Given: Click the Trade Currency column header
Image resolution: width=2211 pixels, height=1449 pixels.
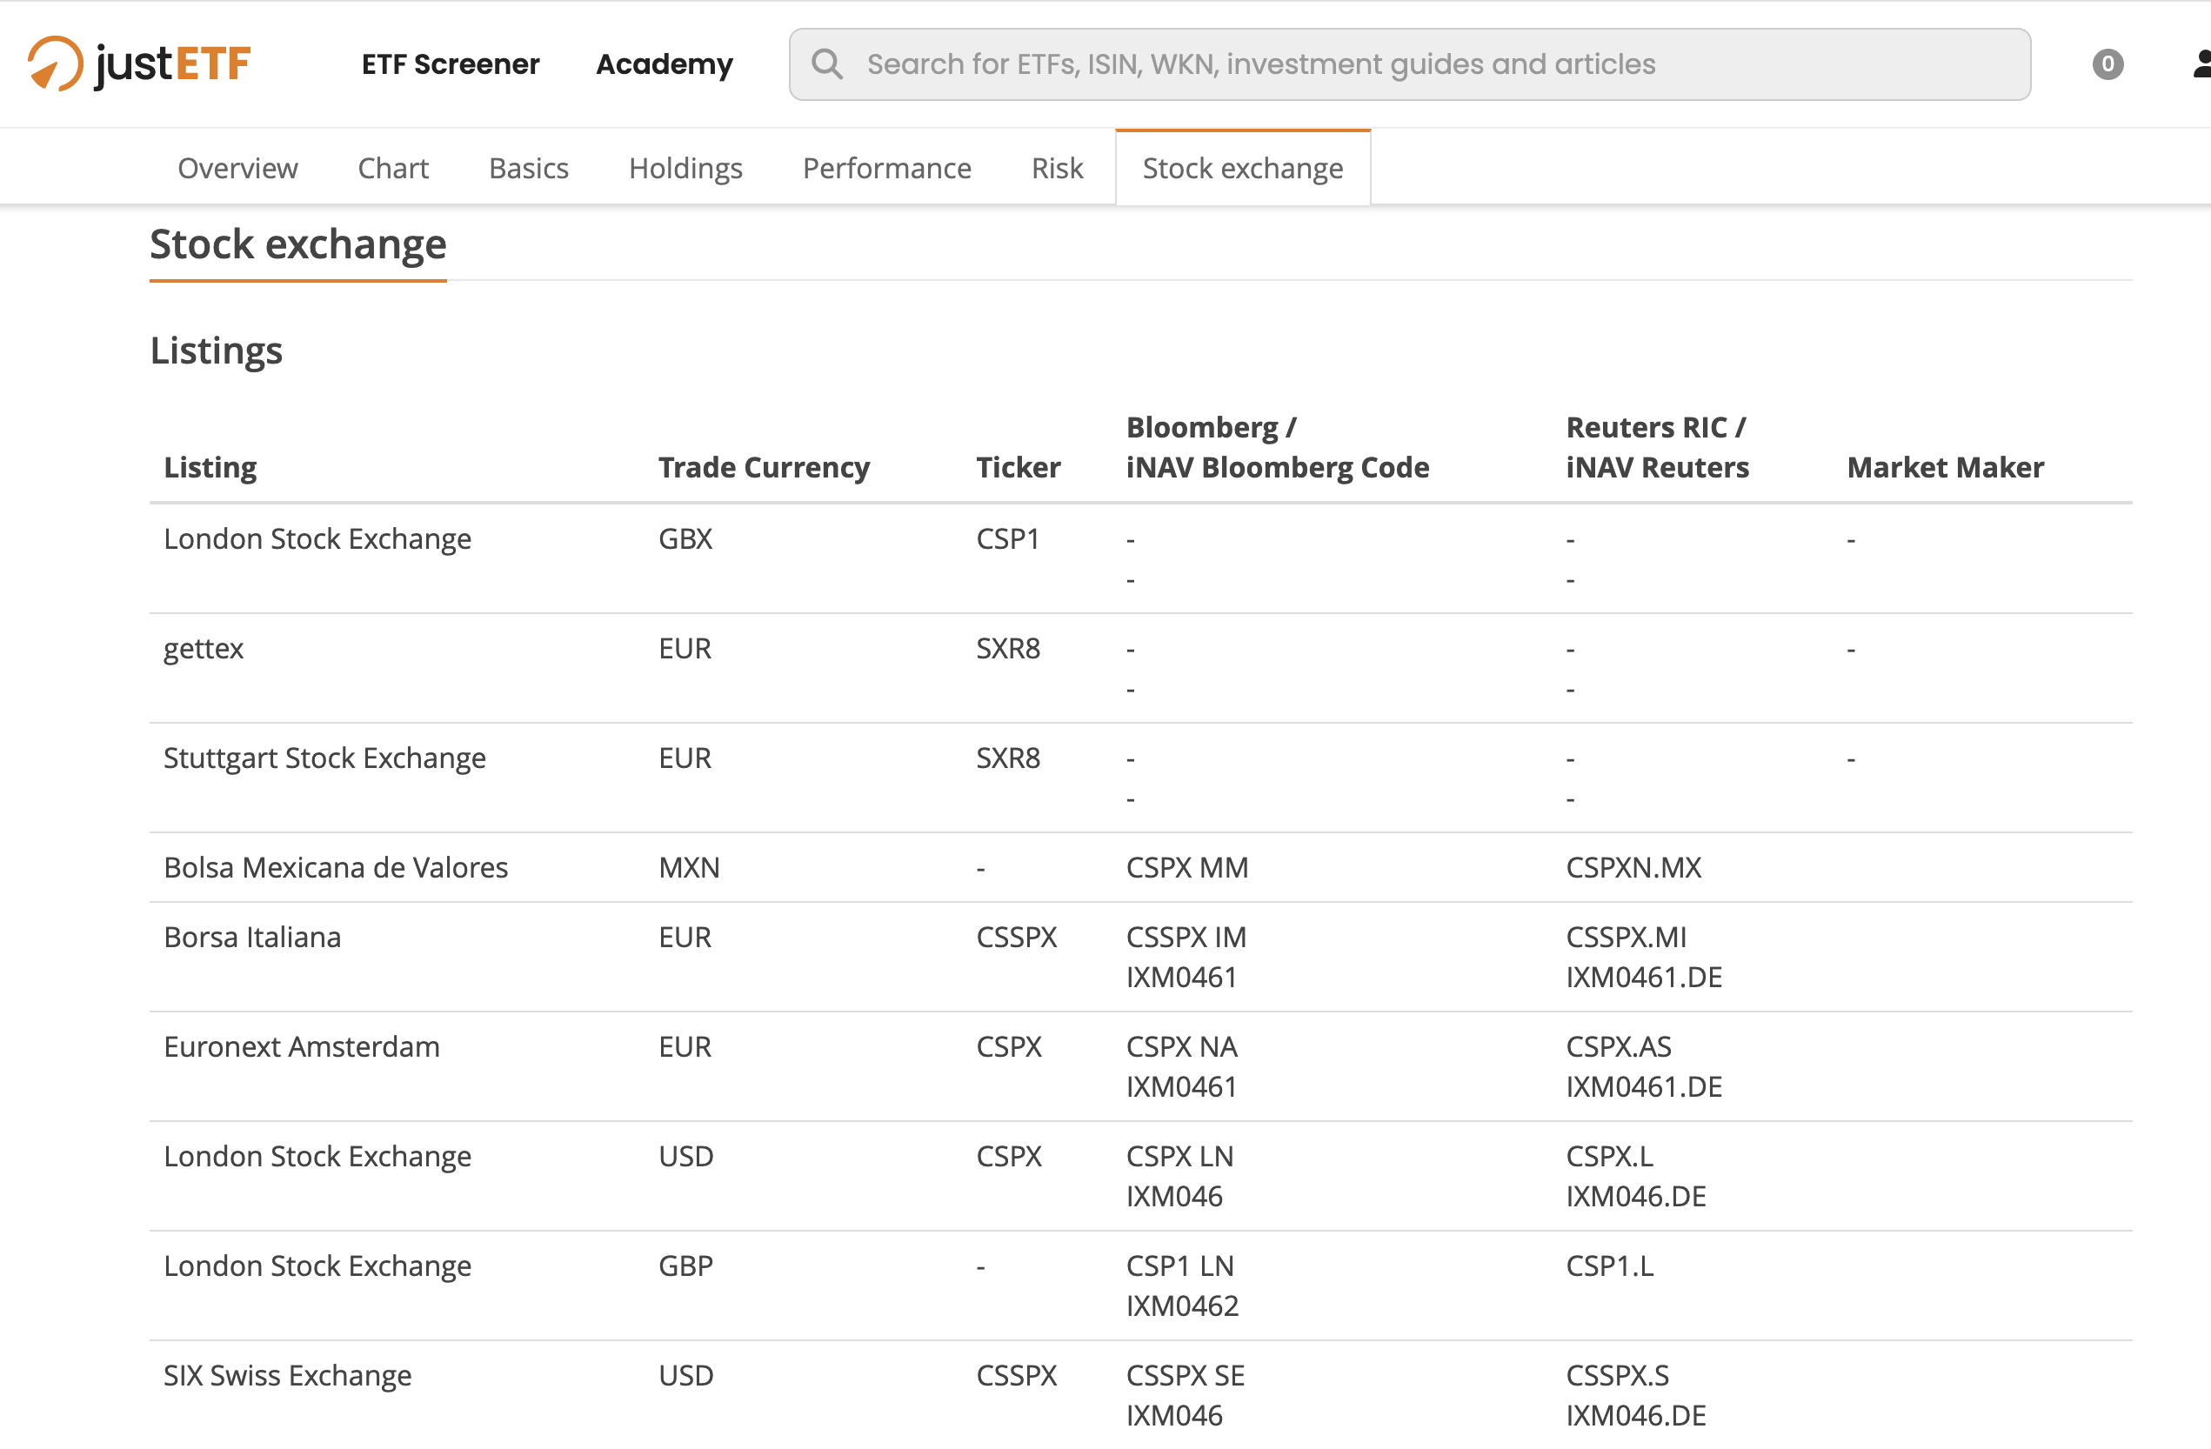Looking at the screenshot, I should pos(765,467).
